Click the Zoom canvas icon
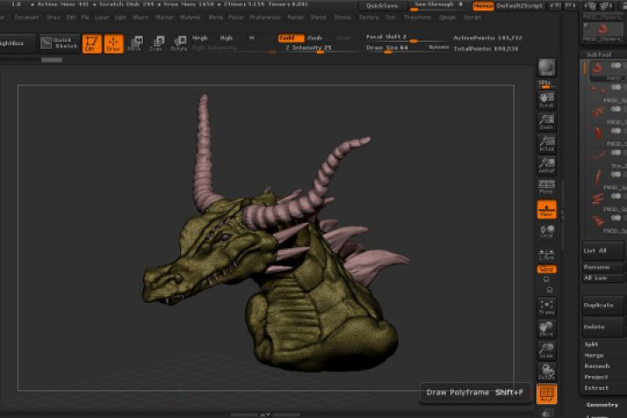This screenshot has width=627, height=418. 546,121
